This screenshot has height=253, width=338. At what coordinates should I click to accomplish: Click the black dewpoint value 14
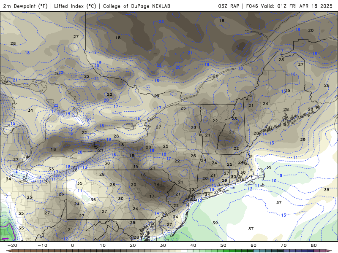click(x=157, y=184)
